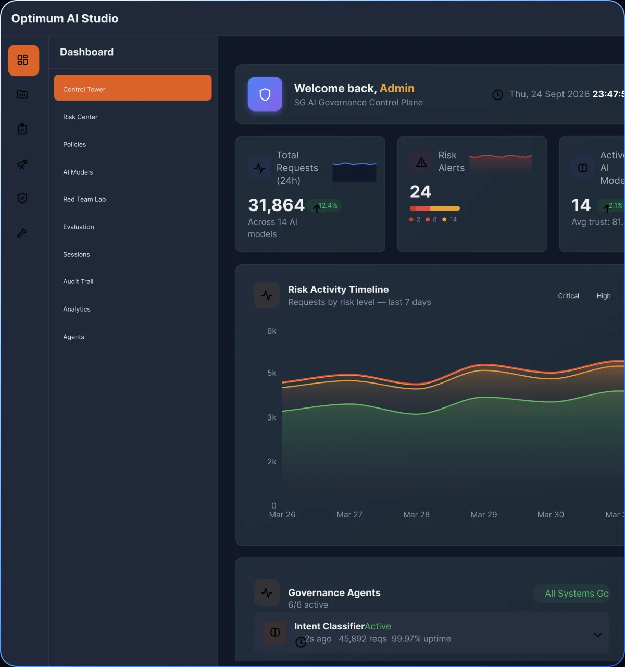Click the clock icon before 2s ago
The height and width of the screenshot is (667, 625).
point(301,642)
